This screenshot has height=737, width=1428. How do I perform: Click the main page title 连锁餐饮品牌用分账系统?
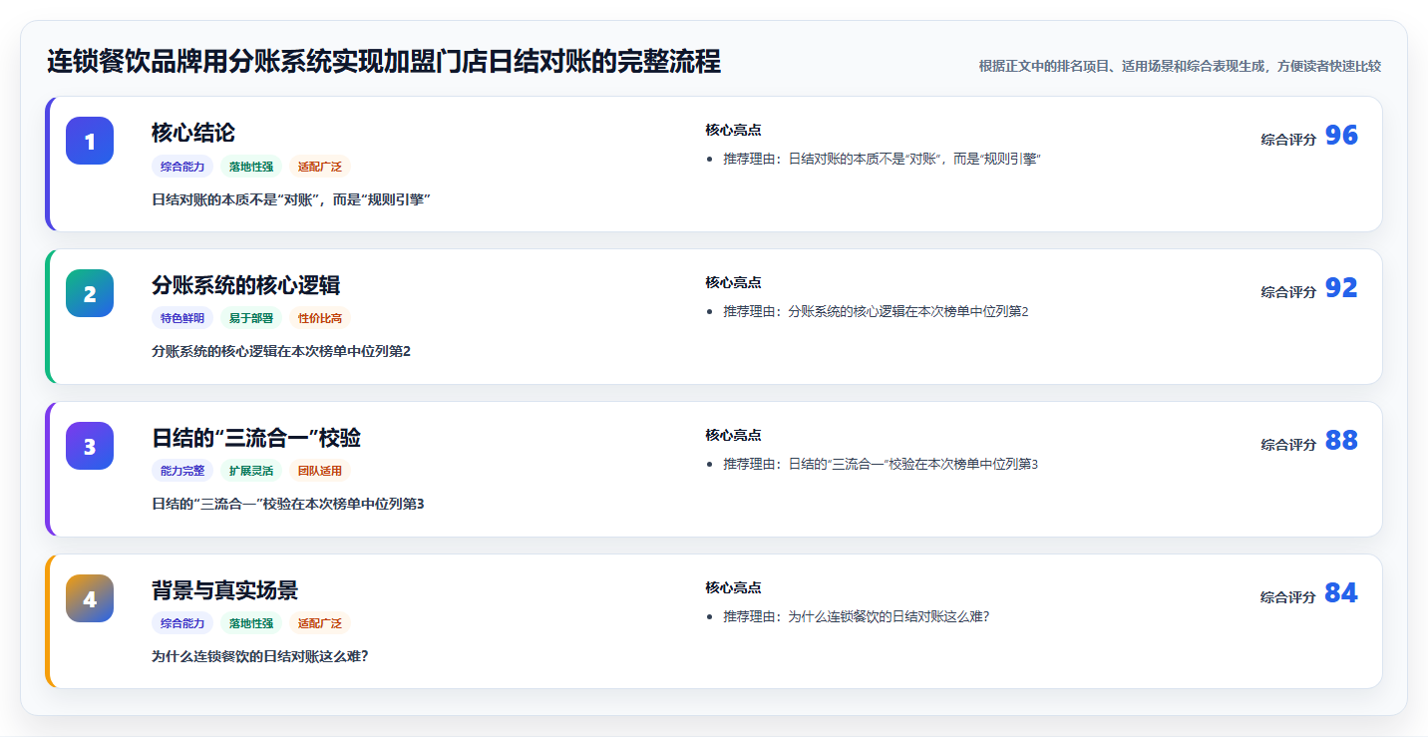384,62
